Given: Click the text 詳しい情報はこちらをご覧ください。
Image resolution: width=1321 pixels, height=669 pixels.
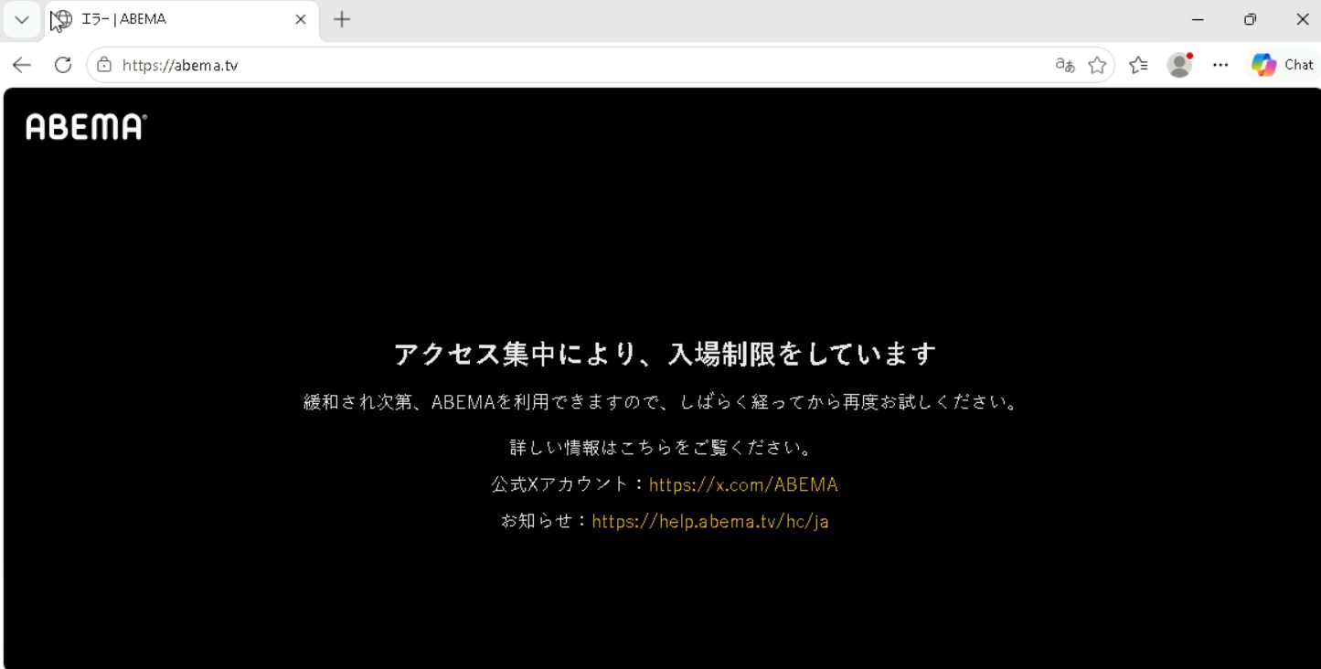Looking at the screenshot, I should click(662, 448).
